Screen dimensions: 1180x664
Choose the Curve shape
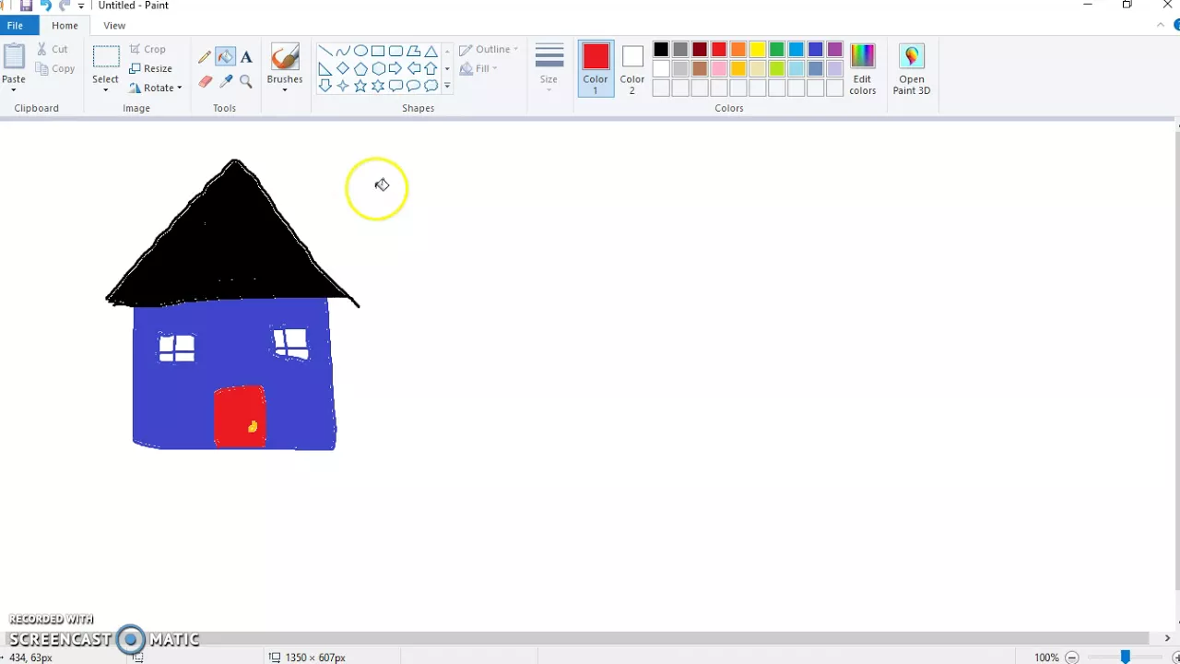point(343,51)
